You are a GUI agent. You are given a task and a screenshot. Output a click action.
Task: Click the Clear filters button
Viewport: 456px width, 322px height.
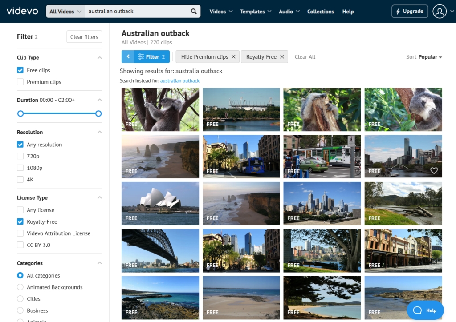(84, 37)
